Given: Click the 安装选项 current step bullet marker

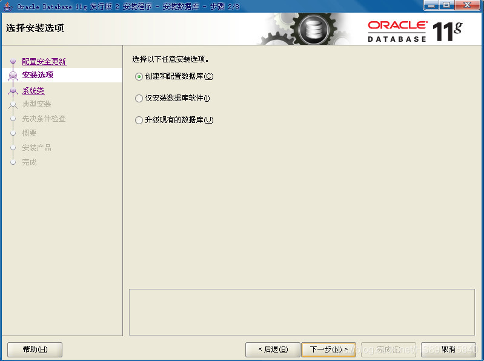Looking at the screenshot, I should (13, 75).
